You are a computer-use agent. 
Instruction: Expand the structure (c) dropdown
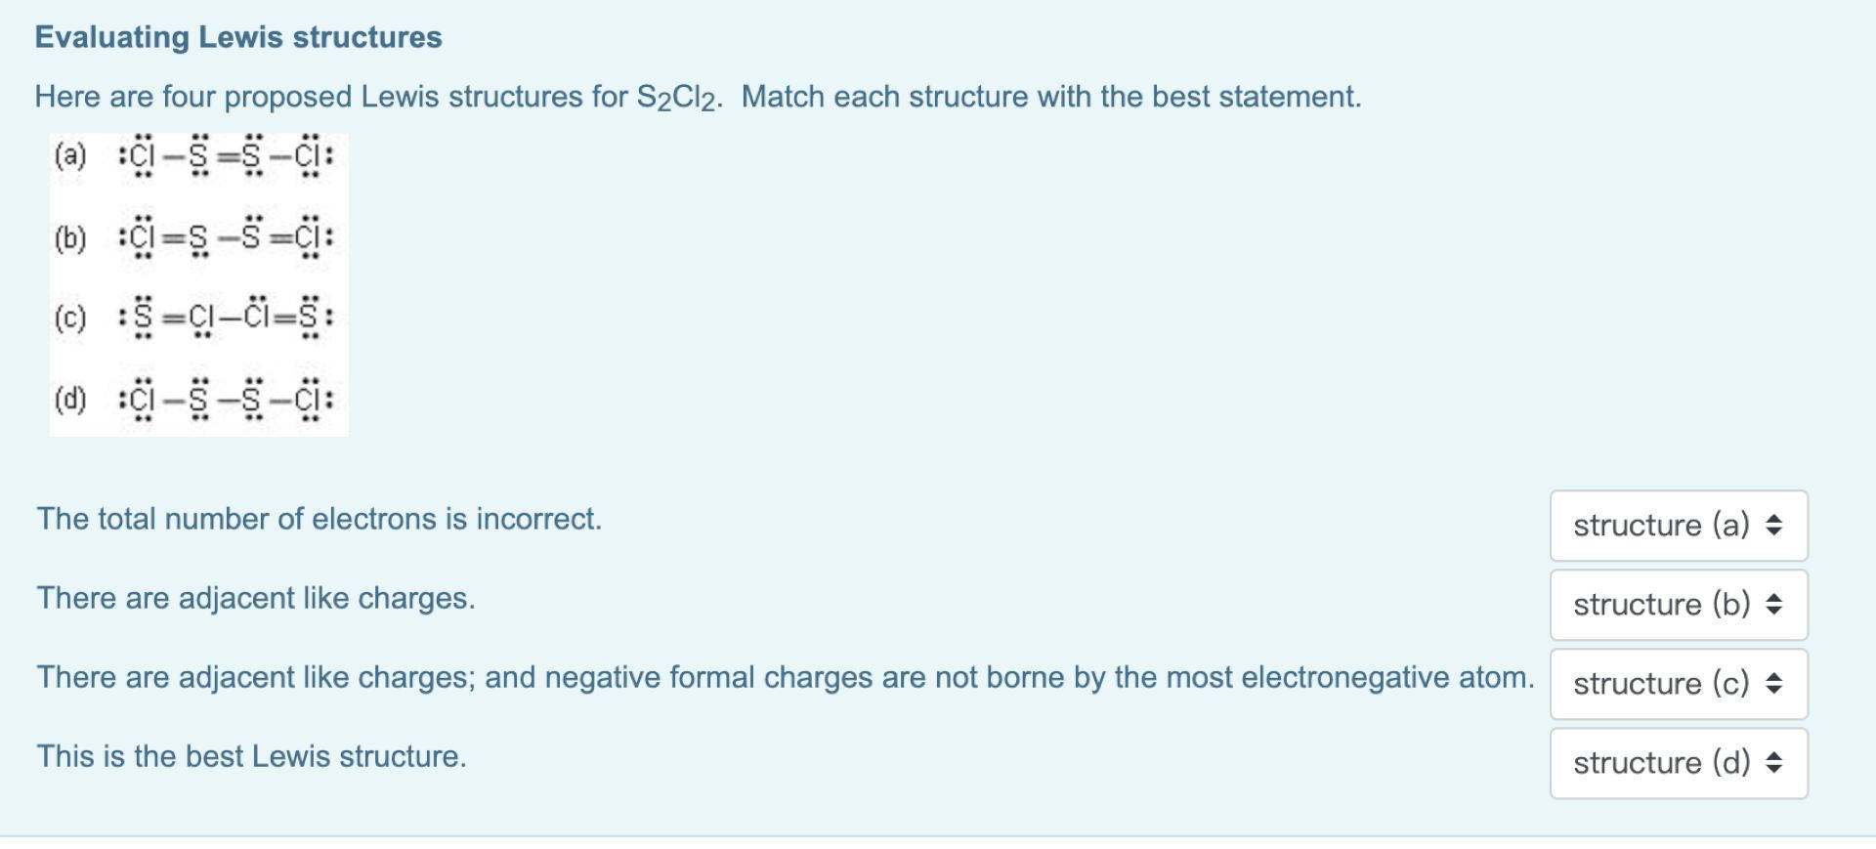pyautogui.click(x=1678, y=684)
